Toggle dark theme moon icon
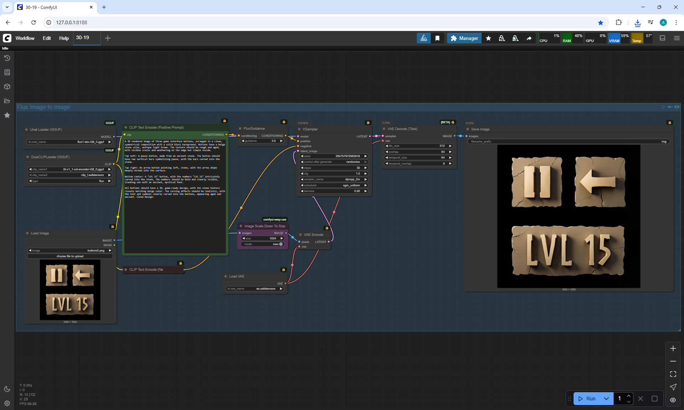The width and height of the screenshot is (684, 410). tap(7, 389)
